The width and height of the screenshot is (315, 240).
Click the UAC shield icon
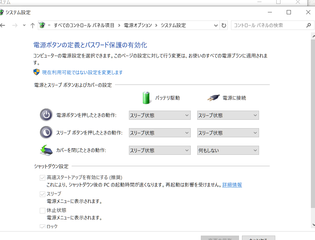click(x=36, y=72)
